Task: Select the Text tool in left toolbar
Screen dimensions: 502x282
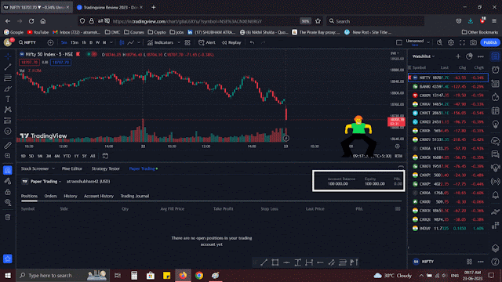Action: tap(8, 99)
